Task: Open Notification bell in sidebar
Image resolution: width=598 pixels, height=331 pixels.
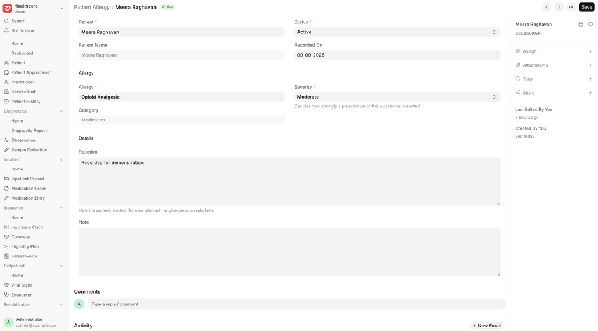Action: pos(6,30)
